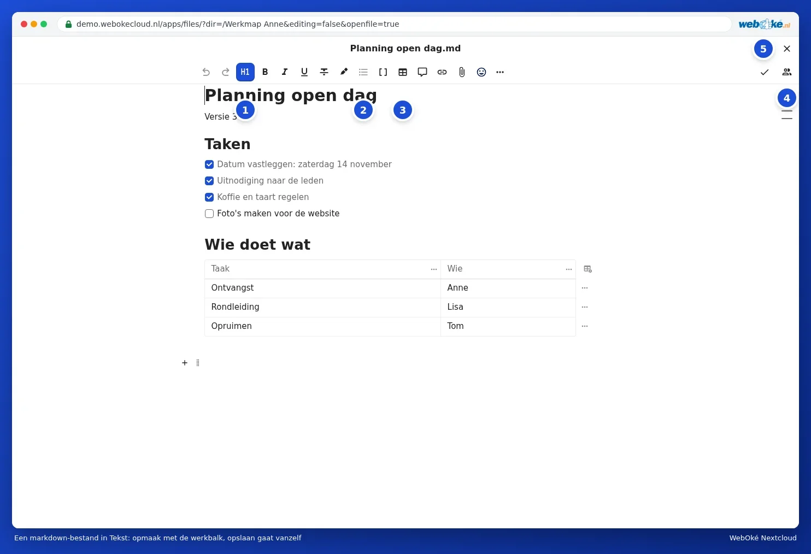Close the Planning open dag.md editor
This screenshot has height=554, width=811.
tap(787, 49)
